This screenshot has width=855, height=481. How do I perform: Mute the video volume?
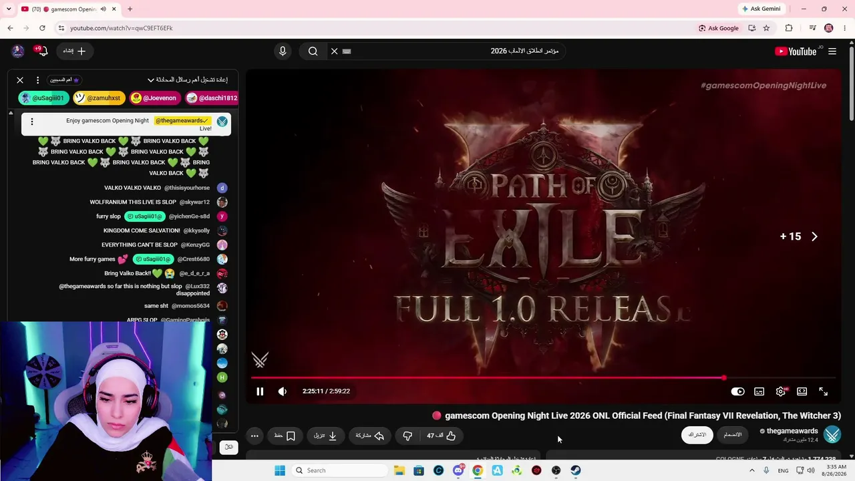[283, 391]
